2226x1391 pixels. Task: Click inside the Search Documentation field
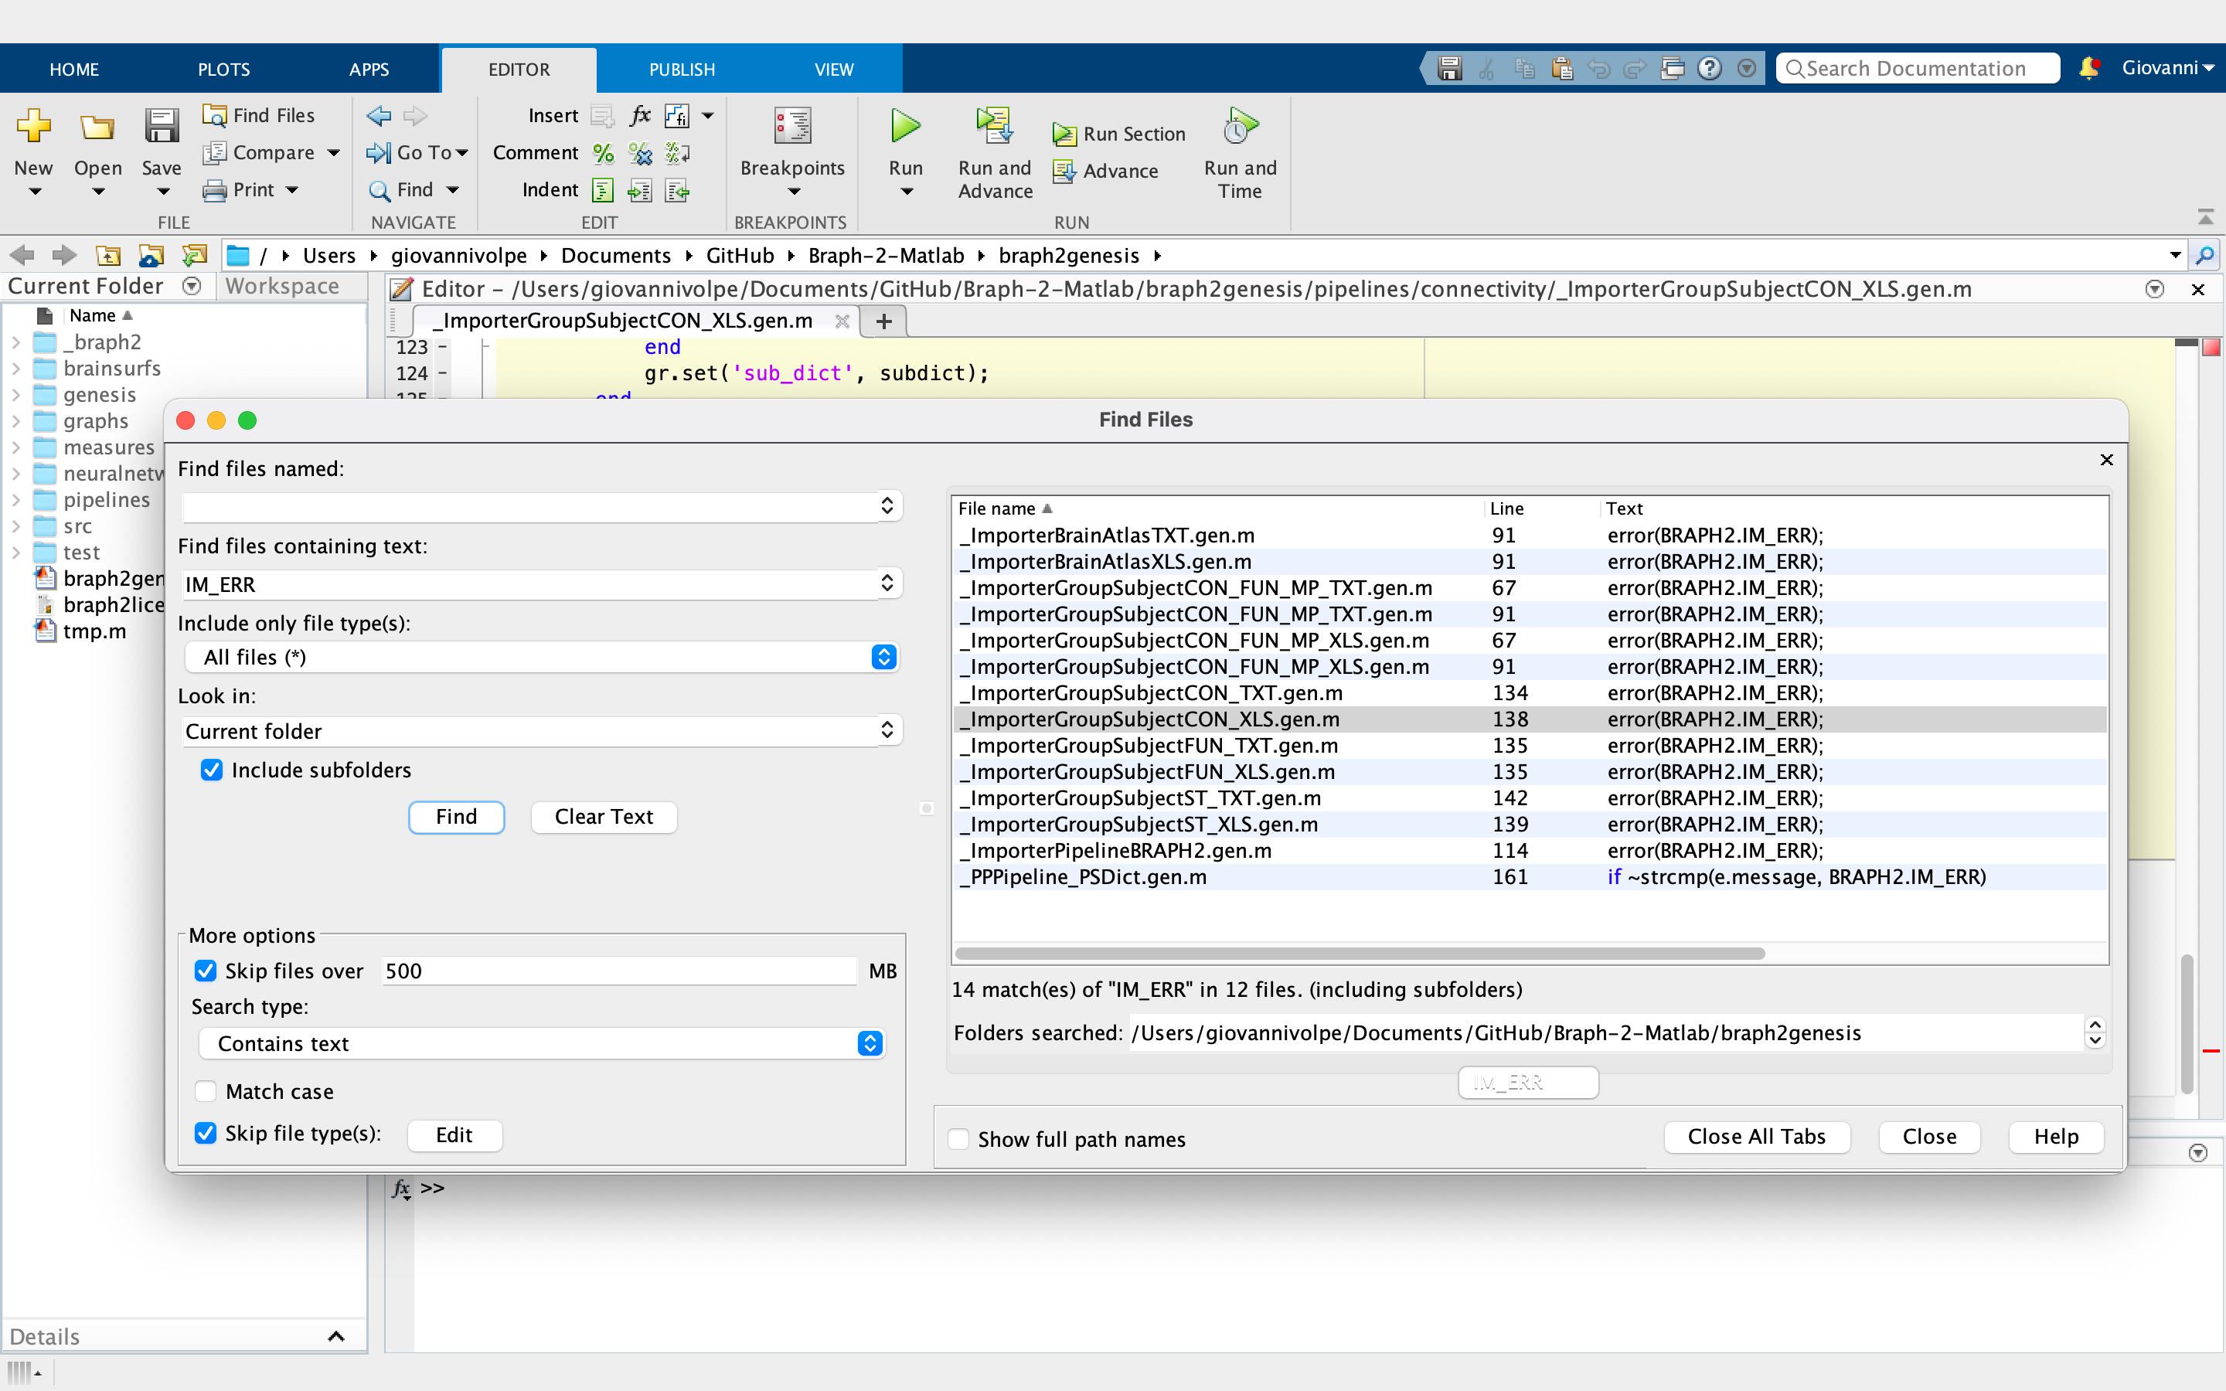coord(1917,68)
